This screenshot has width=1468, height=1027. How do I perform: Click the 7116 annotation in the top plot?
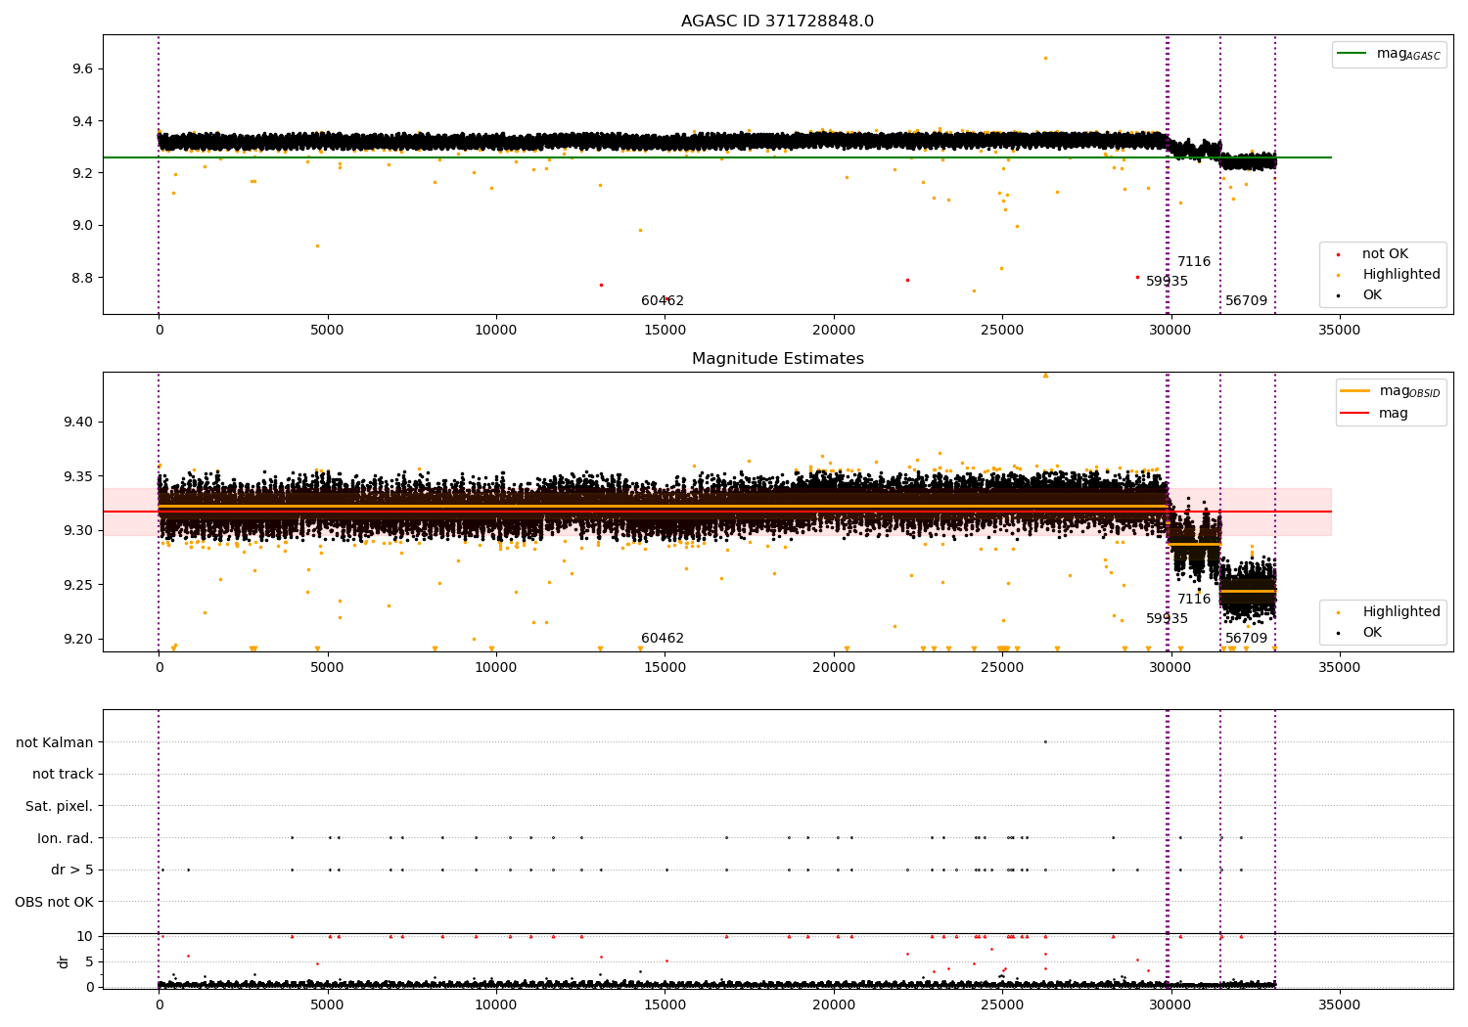pos(1193,262)
